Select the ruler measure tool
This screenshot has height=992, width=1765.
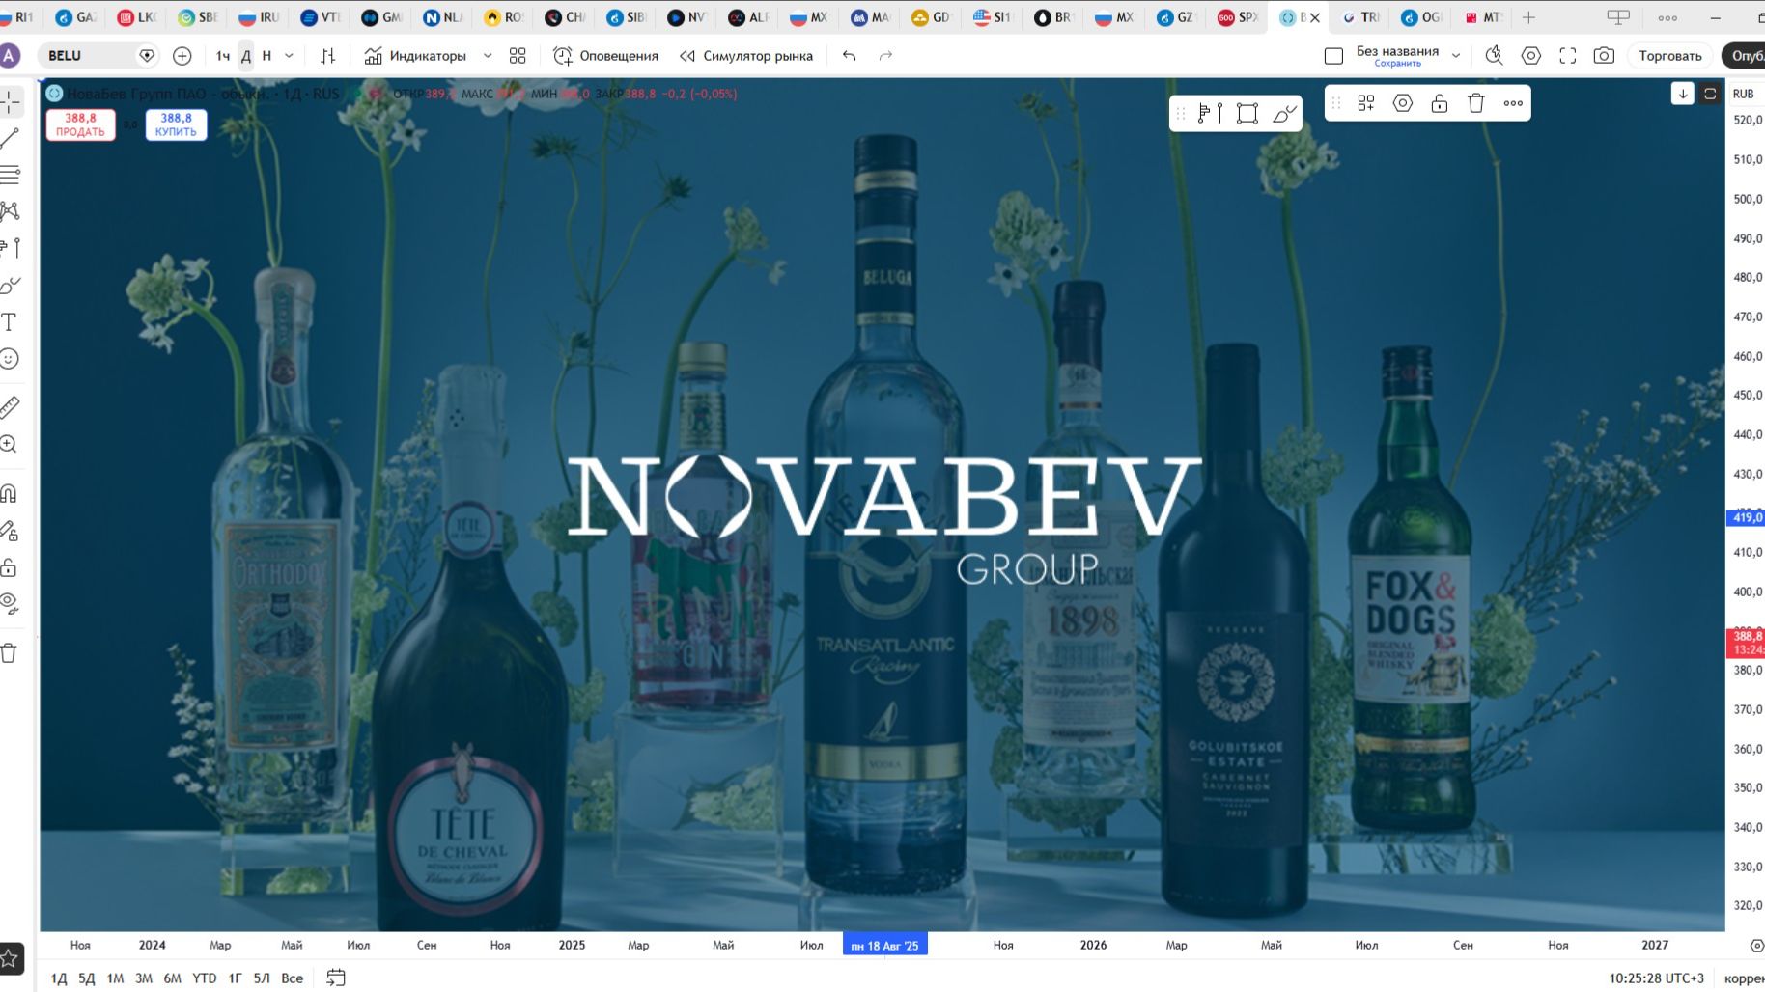coord(10,407)
